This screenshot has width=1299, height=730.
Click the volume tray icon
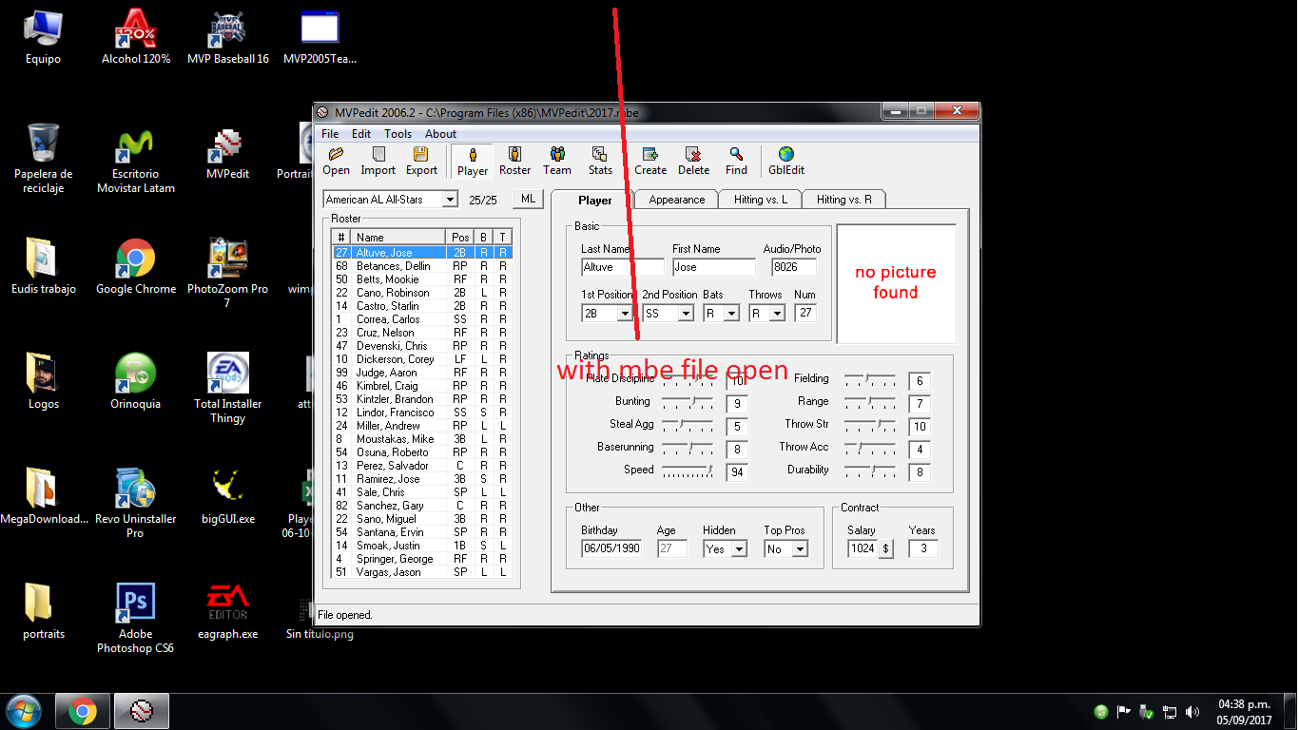click(x=1192, y=712)
